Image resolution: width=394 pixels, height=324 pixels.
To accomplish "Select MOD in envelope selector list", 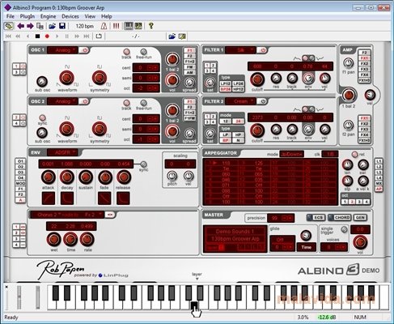I will (x=20, y=183).
